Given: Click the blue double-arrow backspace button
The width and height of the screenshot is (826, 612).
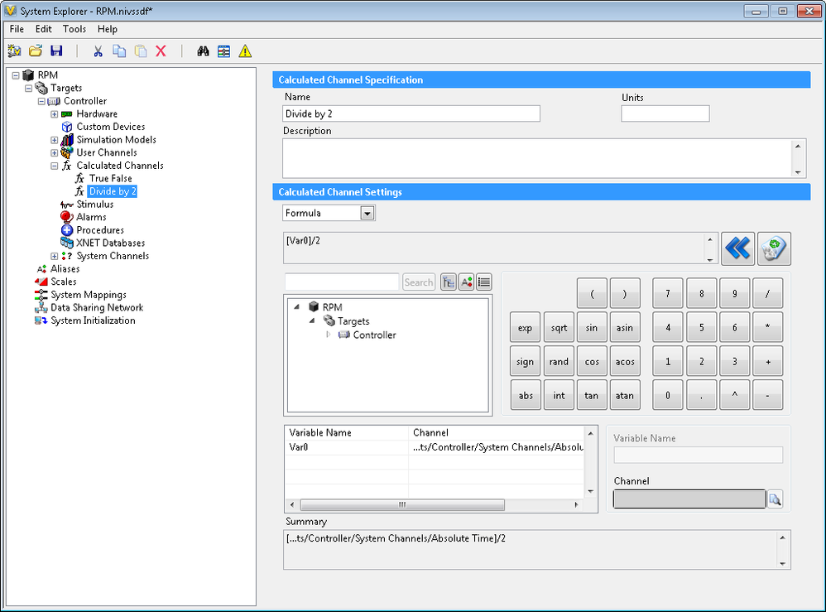Looking at the screenshot, I should (x=737, y=248).
